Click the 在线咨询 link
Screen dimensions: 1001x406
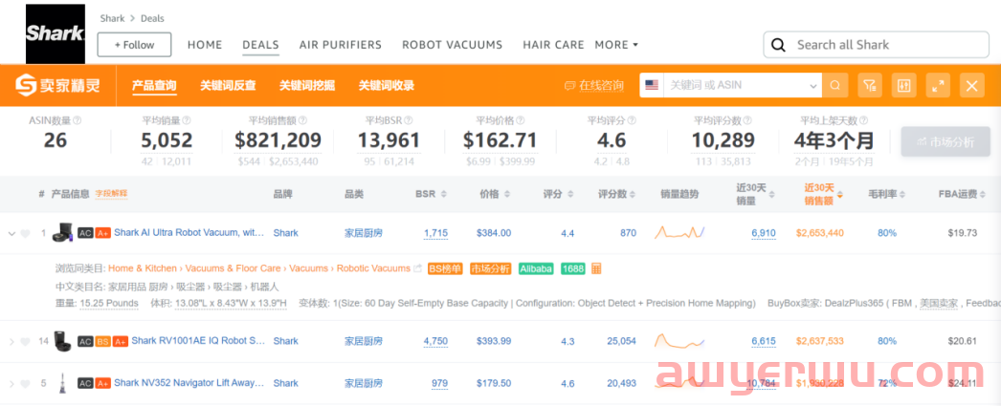[x=601, y=85]
